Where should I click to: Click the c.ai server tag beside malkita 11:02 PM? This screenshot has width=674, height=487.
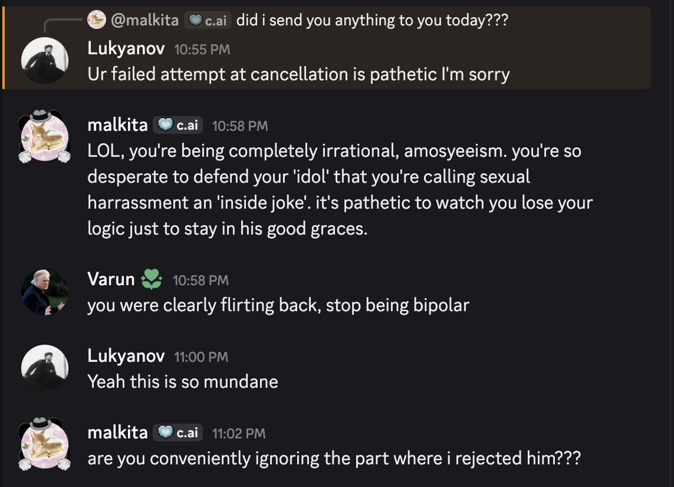(x=178, y=432)
